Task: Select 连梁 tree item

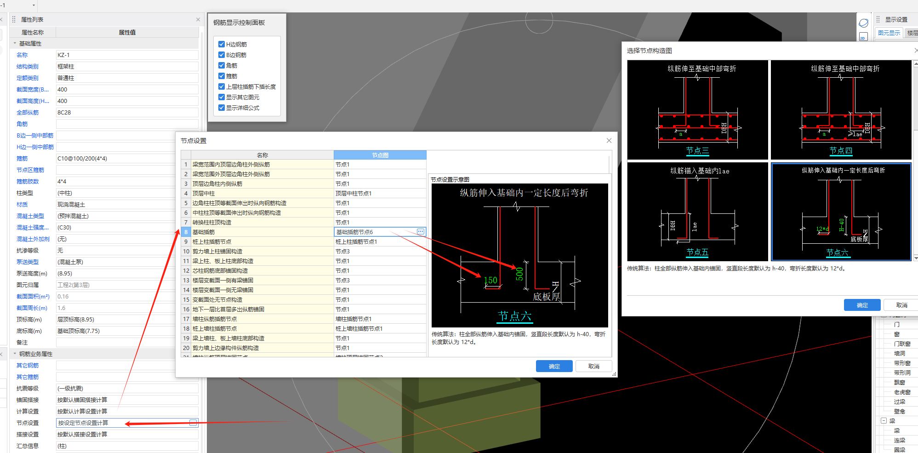Action: point(899,440)
